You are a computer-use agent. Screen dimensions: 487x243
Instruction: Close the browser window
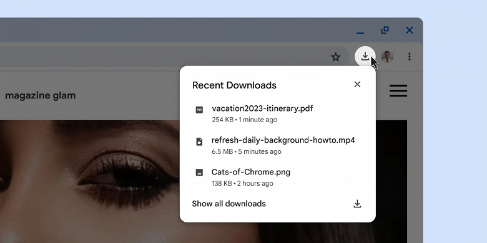click(x=410, y=30)
